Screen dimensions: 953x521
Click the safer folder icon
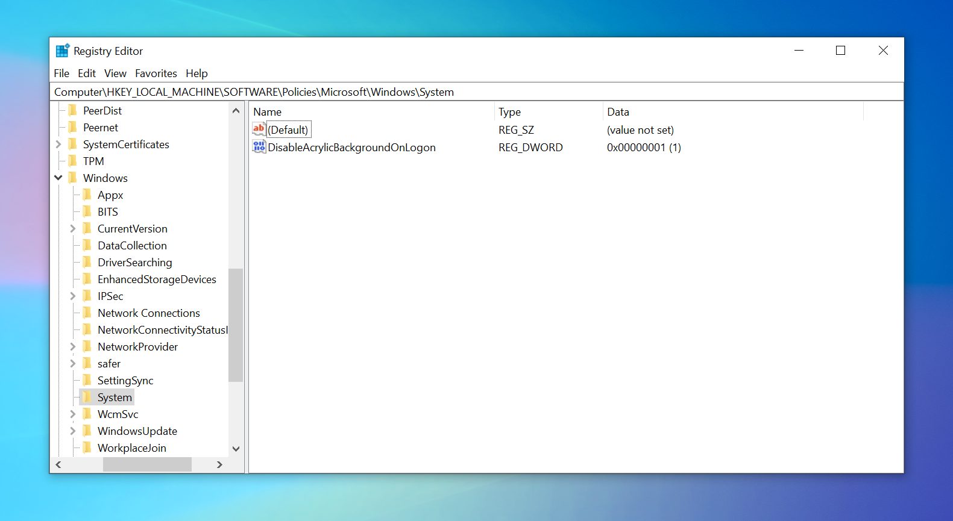point(87,363)
